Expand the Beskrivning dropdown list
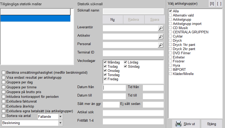Viewport: 225px width, 128px height. click(x=60, y=123)
